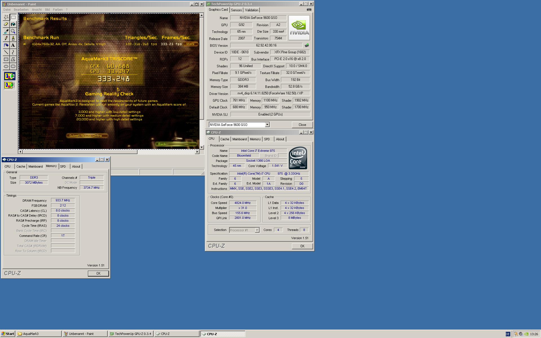The width and height of the screenshot is (541, 338).
Task: Select the rectangular Select tool in Paint
Action: 13,17
